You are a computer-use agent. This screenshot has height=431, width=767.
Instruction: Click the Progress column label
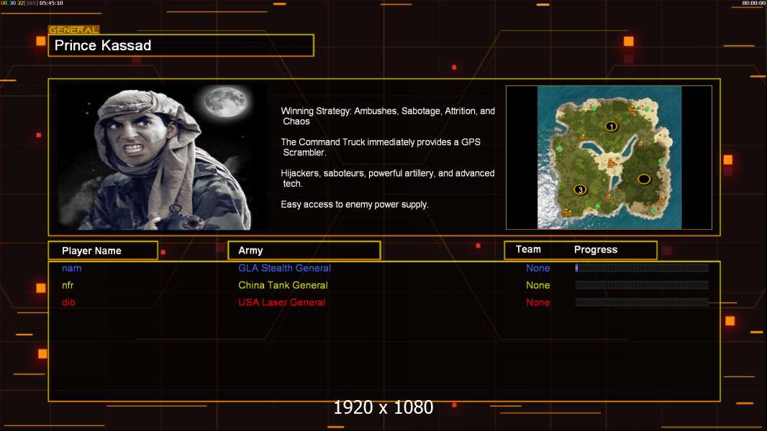[x=595, y=249]
